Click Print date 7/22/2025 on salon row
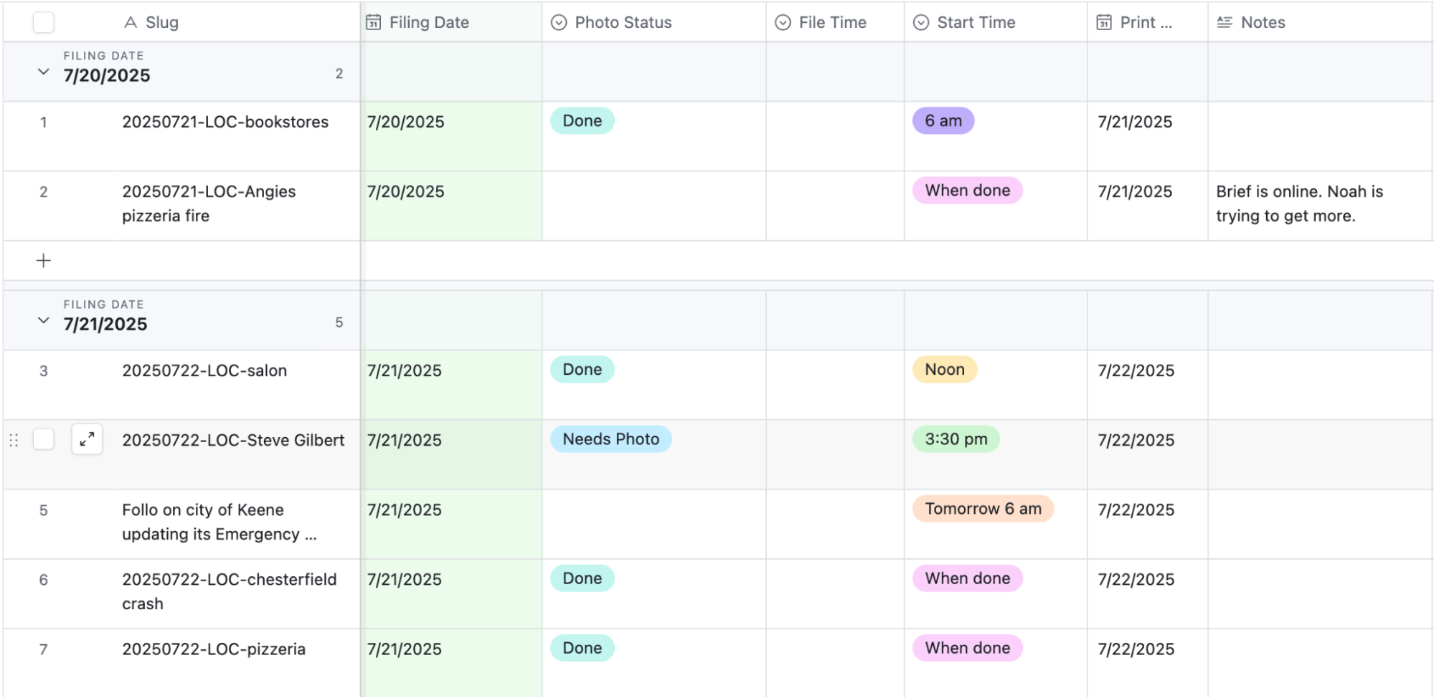The height and width of the screenshot is (698, 1434). click(1136, 370)
